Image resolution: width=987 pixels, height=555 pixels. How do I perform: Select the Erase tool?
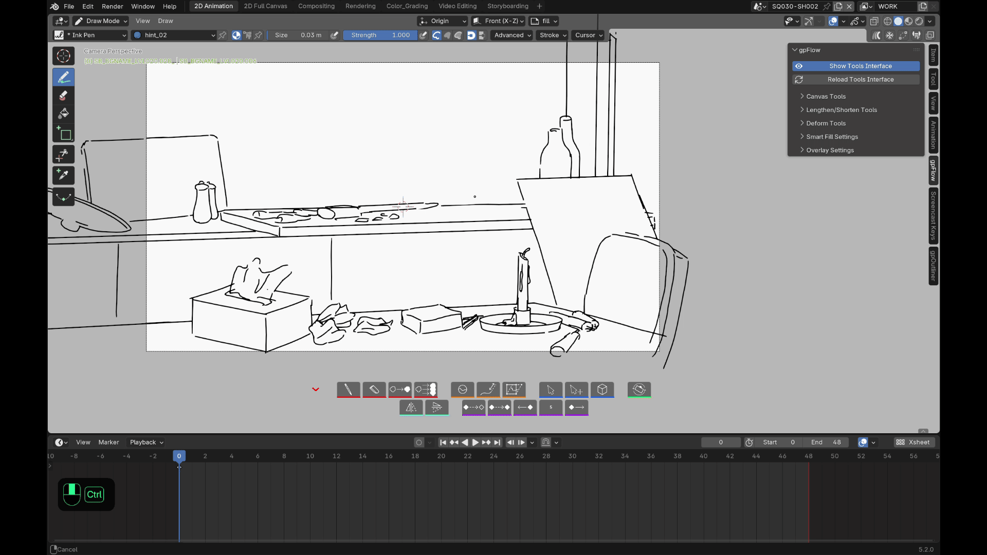tap(63, 96)
